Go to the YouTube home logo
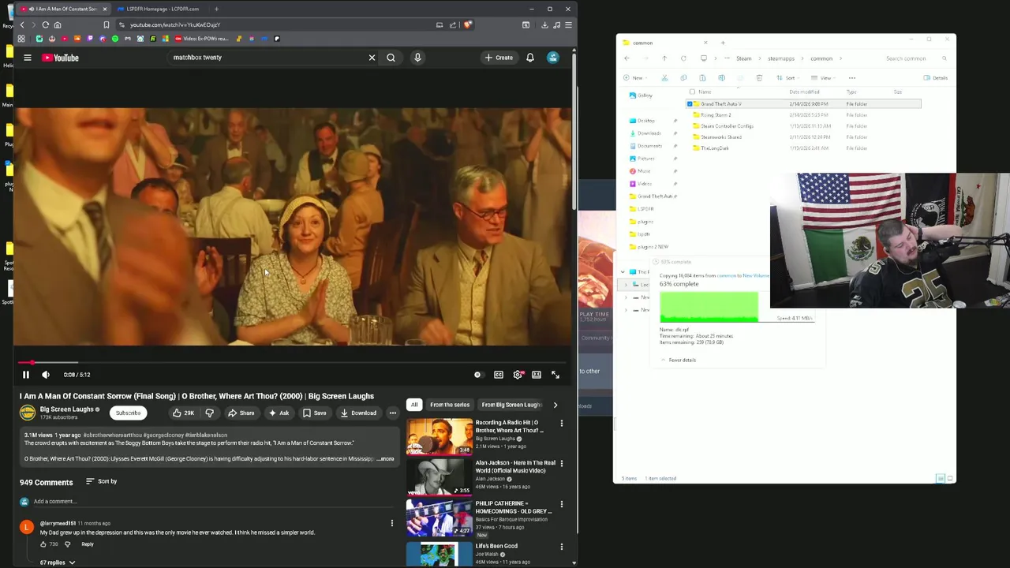Image resolution: width=1010 pixels, height=568 pixels. pos(60,58)
